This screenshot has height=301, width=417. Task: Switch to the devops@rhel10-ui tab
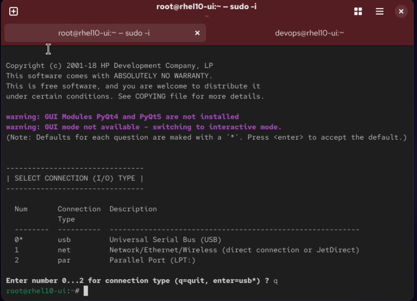[309, 33]
